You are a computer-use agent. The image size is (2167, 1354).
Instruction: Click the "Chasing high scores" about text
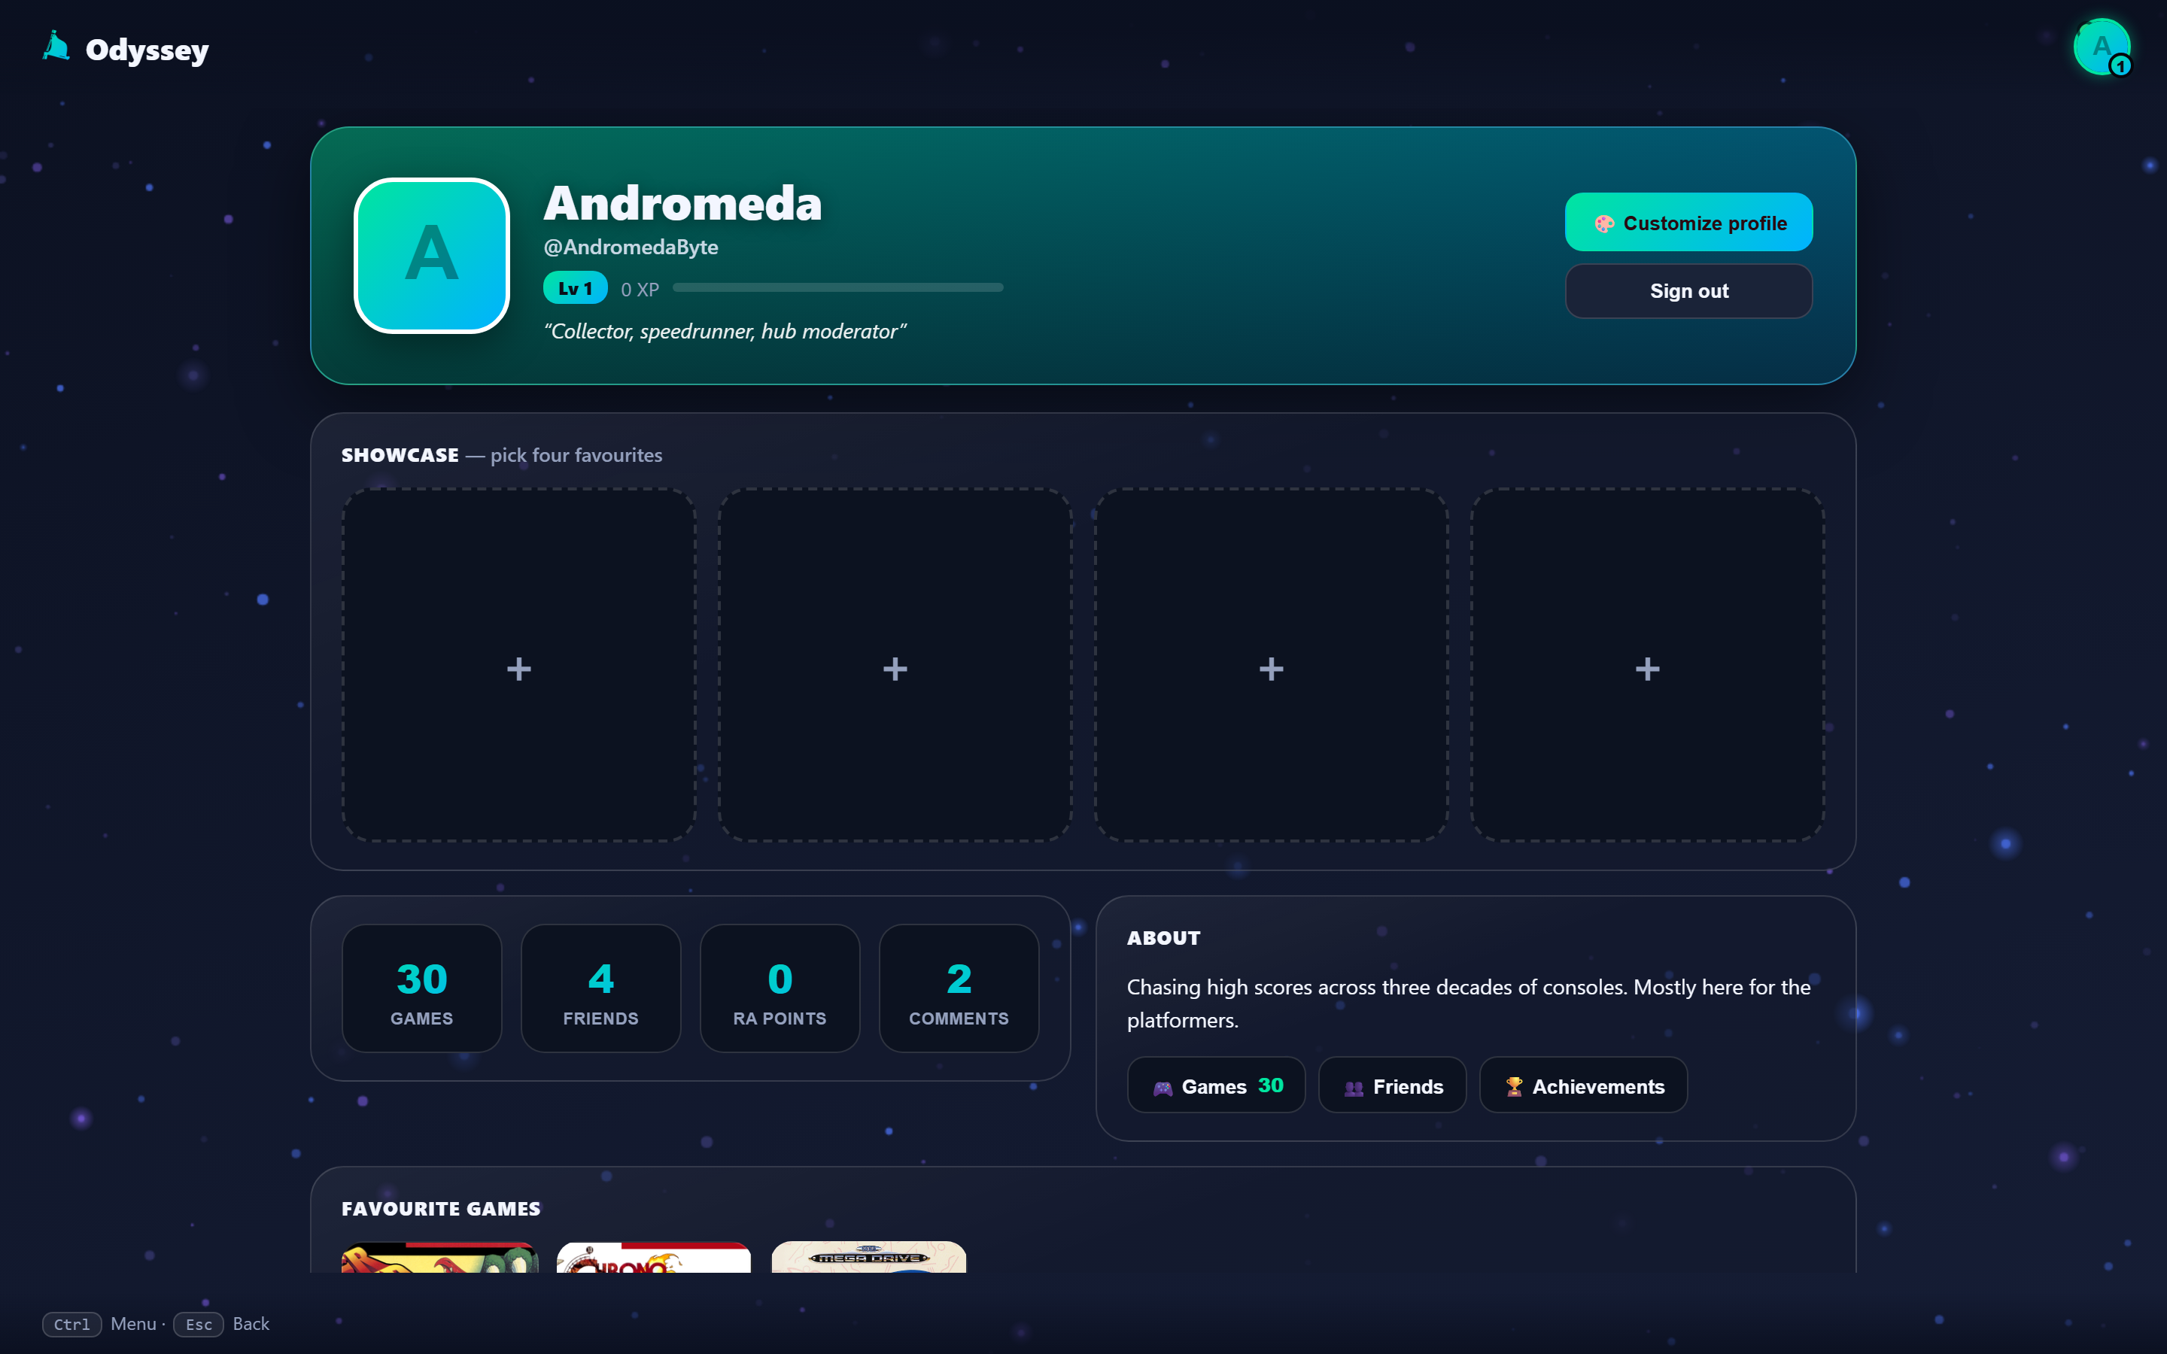point(1469,1003)
